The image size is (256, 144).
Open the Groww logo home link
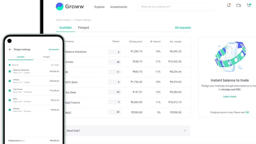click(x=70, y=7)
